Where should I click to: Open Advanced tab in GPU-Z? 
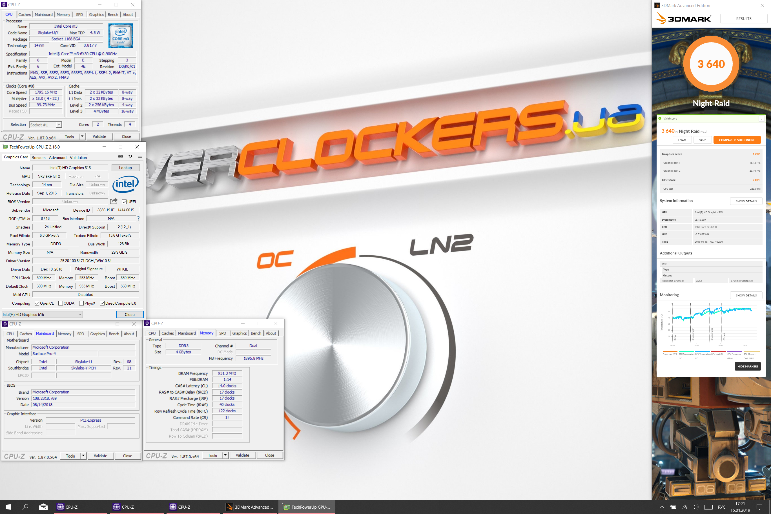tap(58, 158)
